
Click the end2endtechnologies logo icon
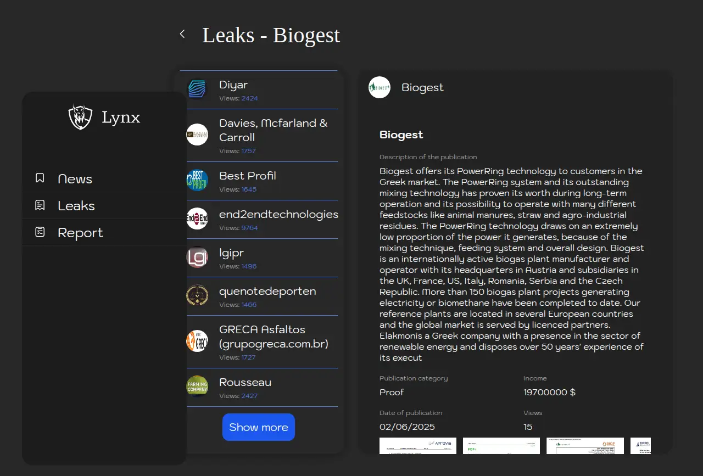pyautogui.click(x=197, y=219)
